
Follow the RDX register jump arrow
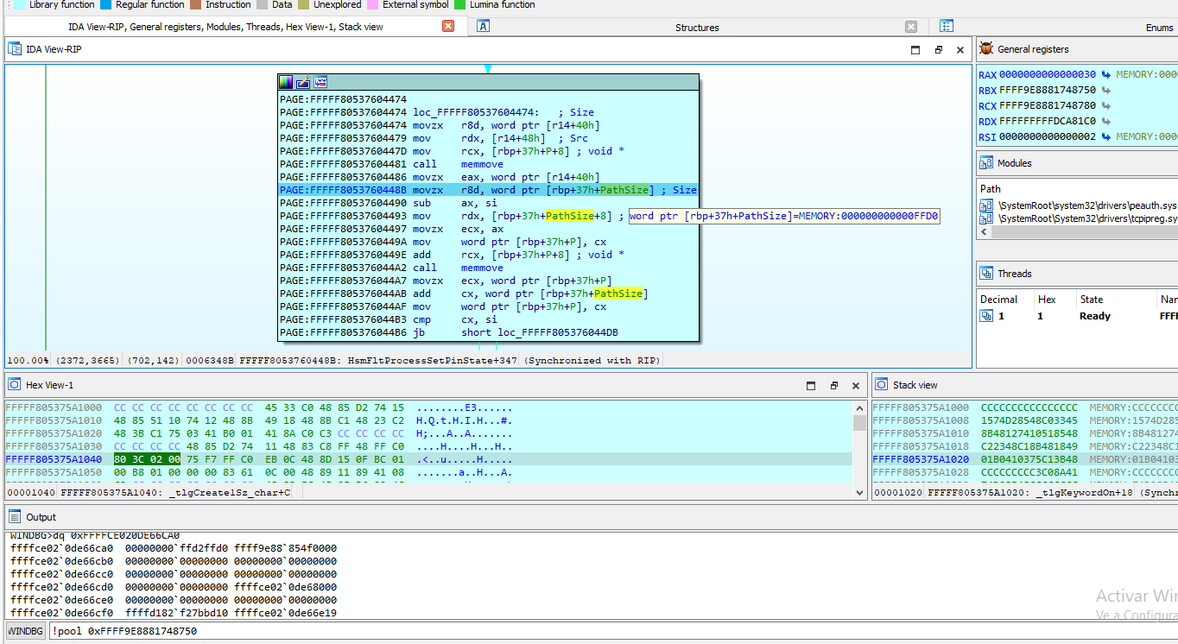(1106, 122)
